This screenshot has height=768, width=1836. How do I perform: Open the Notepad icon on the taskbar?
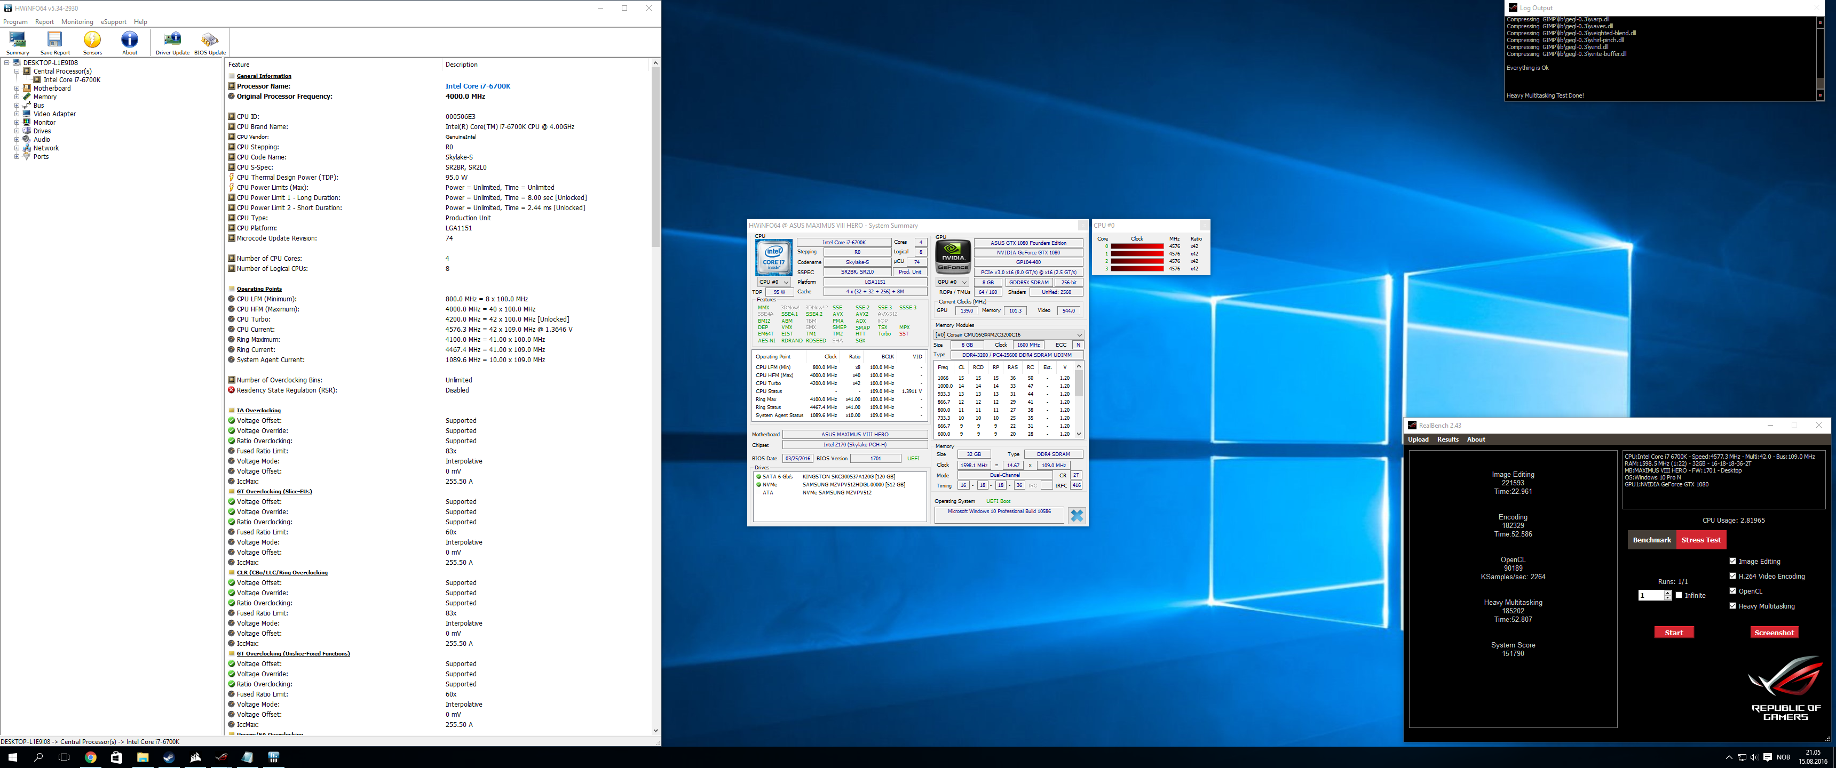point(247,757)
